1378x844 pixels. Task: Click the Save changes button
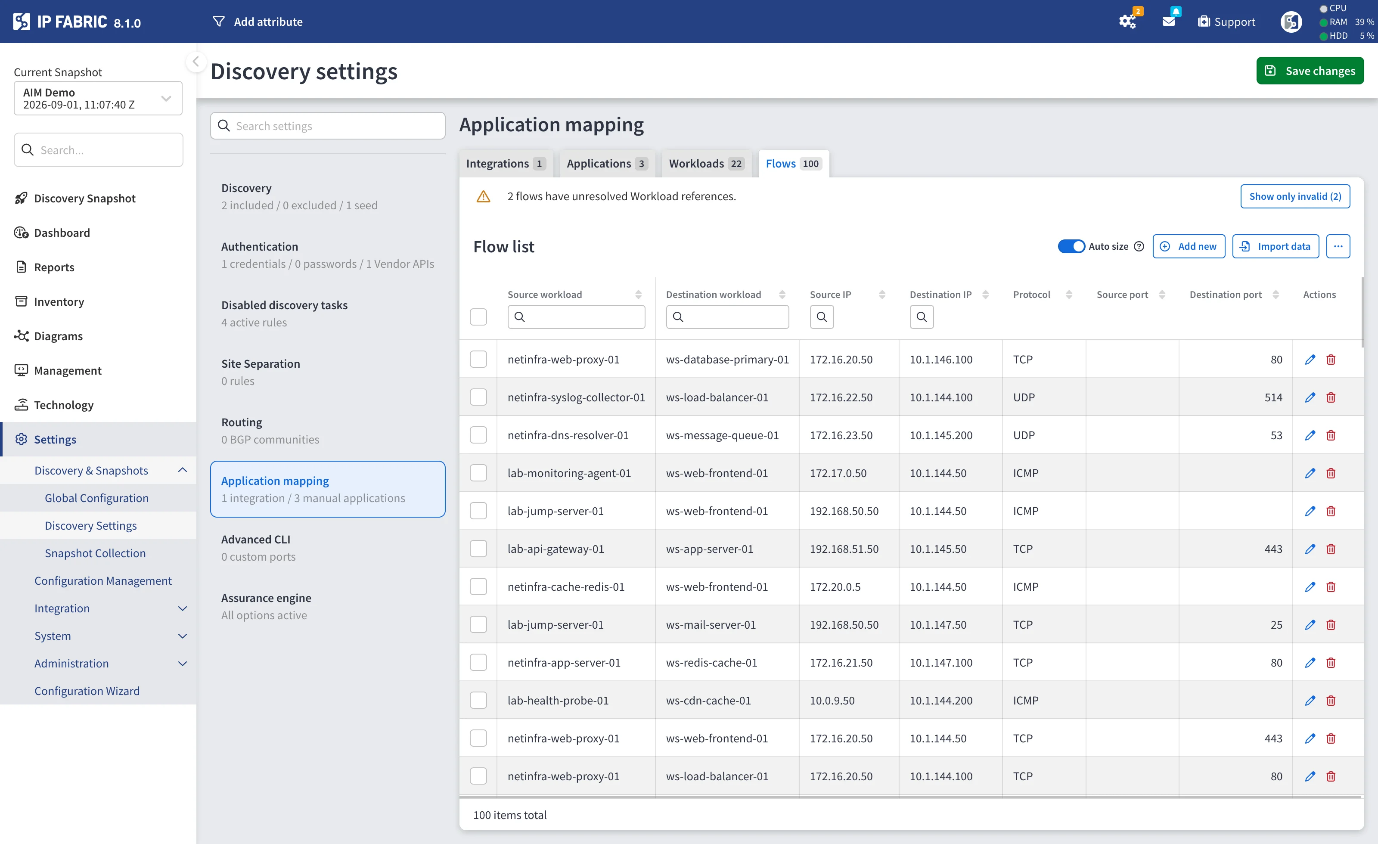click(1310, 71)
